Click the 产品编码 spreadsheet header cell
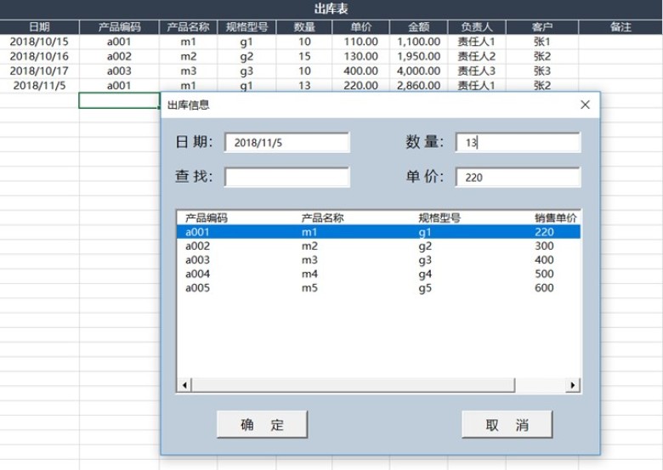 (119, 27)
